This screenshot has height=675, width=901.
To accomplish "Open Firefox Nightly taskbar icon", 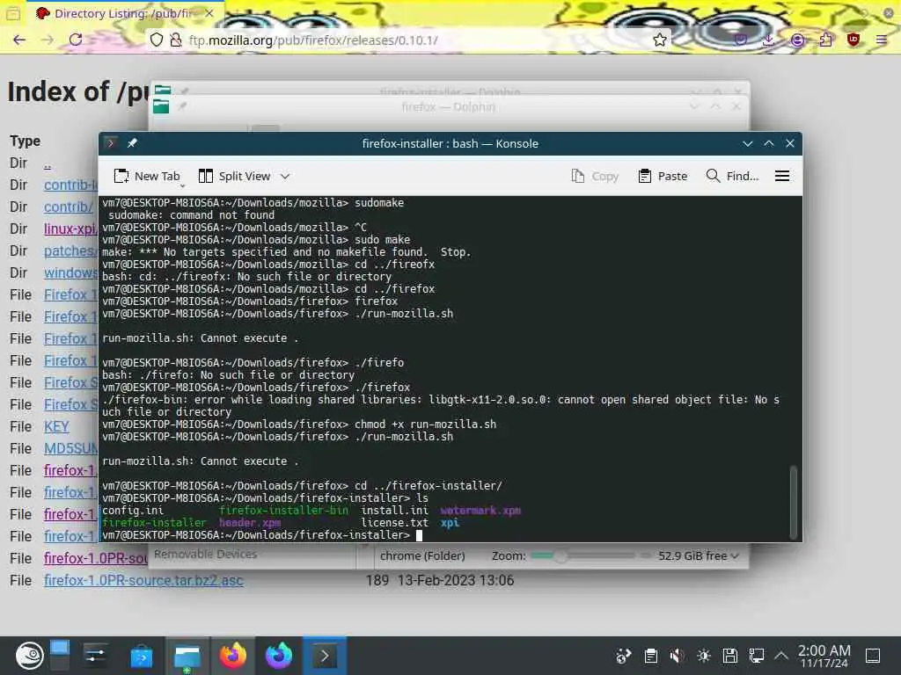I will (279, 656).
